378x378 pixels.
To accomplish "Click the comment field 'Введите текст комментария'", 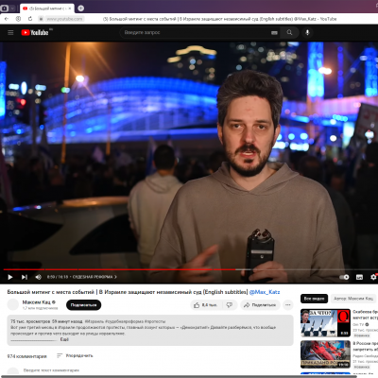I will 51,370.
